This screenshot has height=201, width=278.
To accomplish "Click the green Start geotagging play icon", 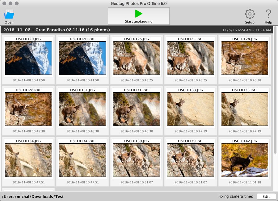I will [138, 14].
